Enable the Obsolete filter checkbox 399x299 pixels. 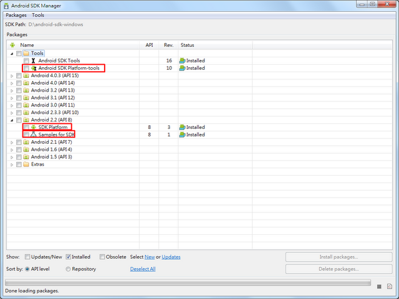102,257
